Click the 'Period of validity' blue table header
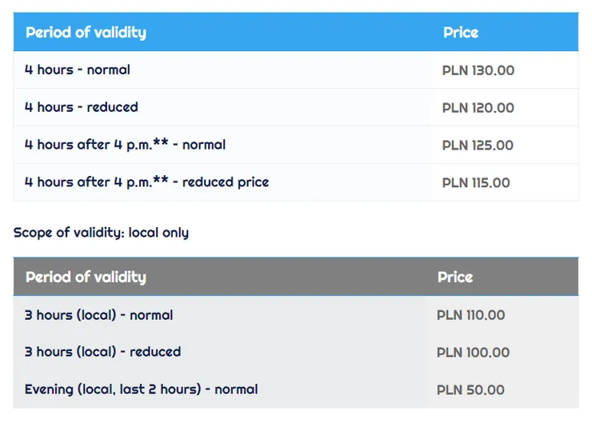Viewport: 592px width, 423px height. click(x=86, y=33)
